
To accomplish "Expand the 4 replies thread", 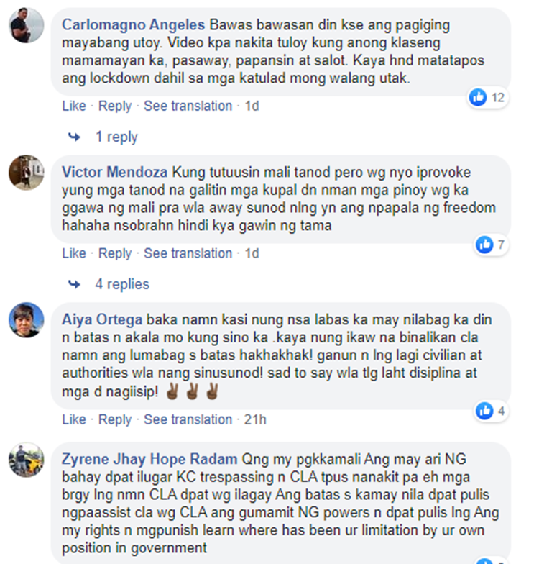I will point(122,285).
